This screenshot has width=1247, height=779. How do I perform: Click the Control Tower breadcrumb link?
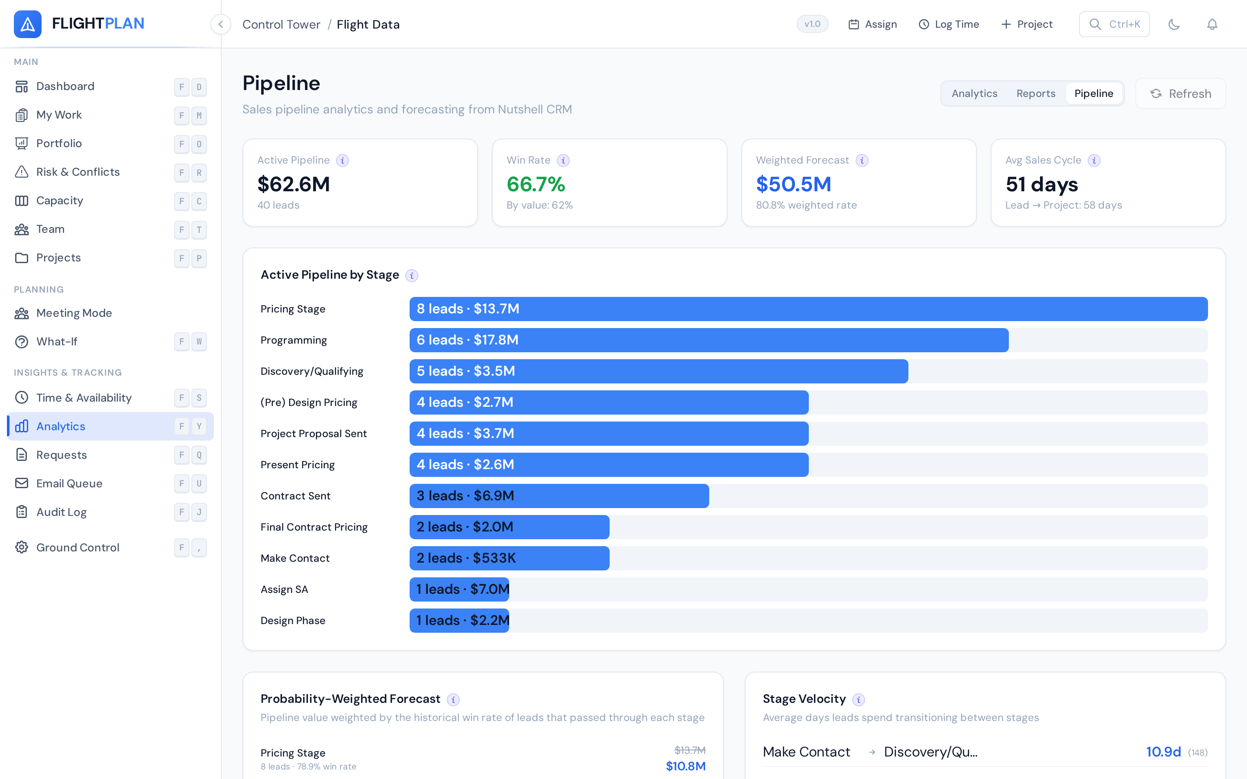(281, 25)
